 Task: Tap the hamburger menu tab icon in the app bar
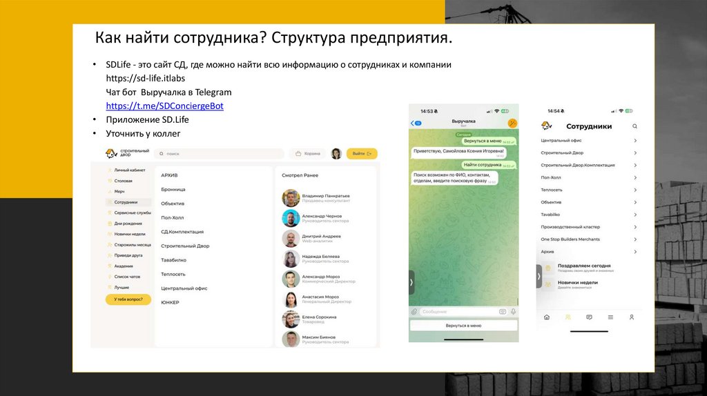pos(610,317)
